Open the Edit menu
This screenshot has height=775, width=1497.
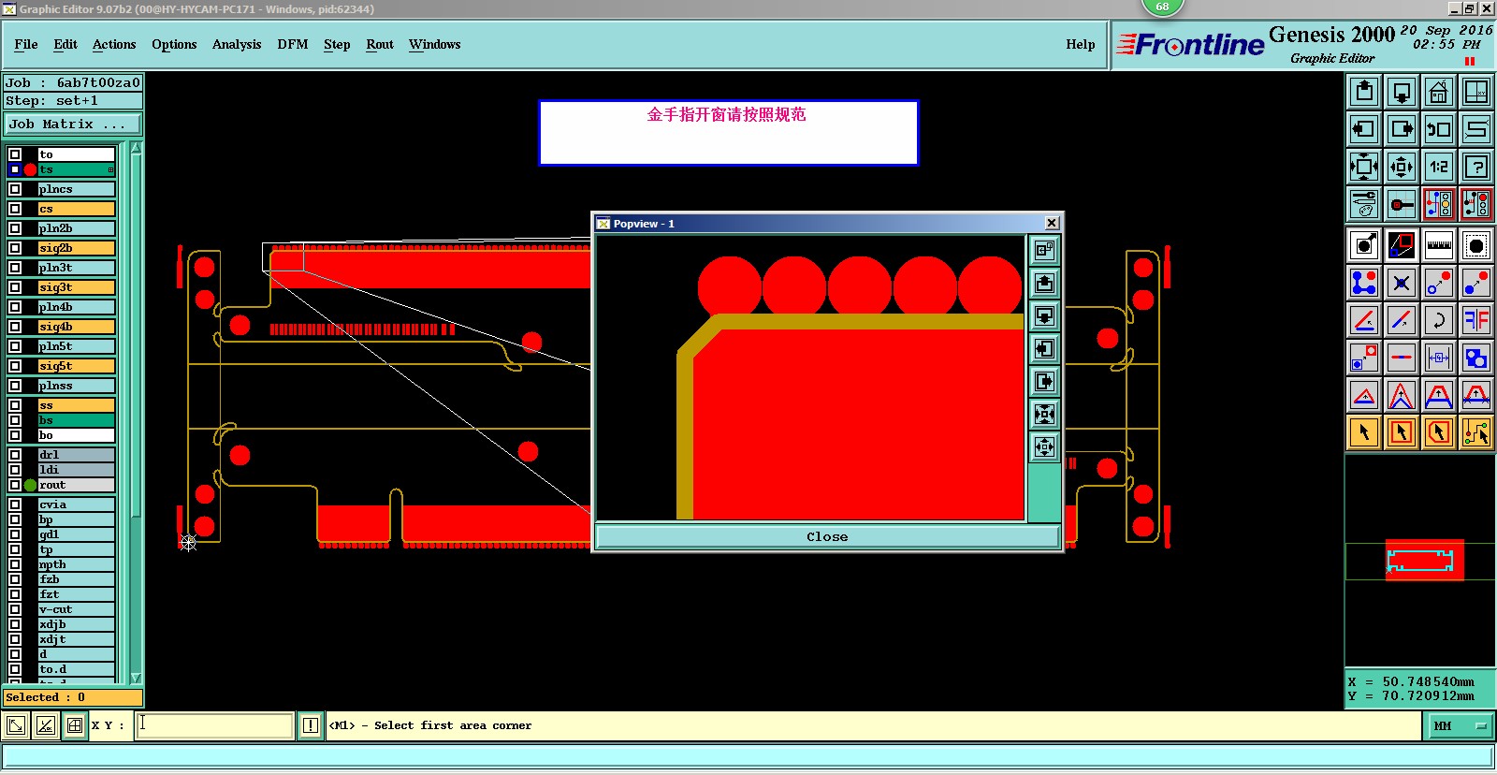click(65, 44)
